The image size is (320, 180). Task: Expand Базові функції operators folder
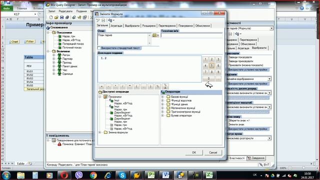coord(162,96)
